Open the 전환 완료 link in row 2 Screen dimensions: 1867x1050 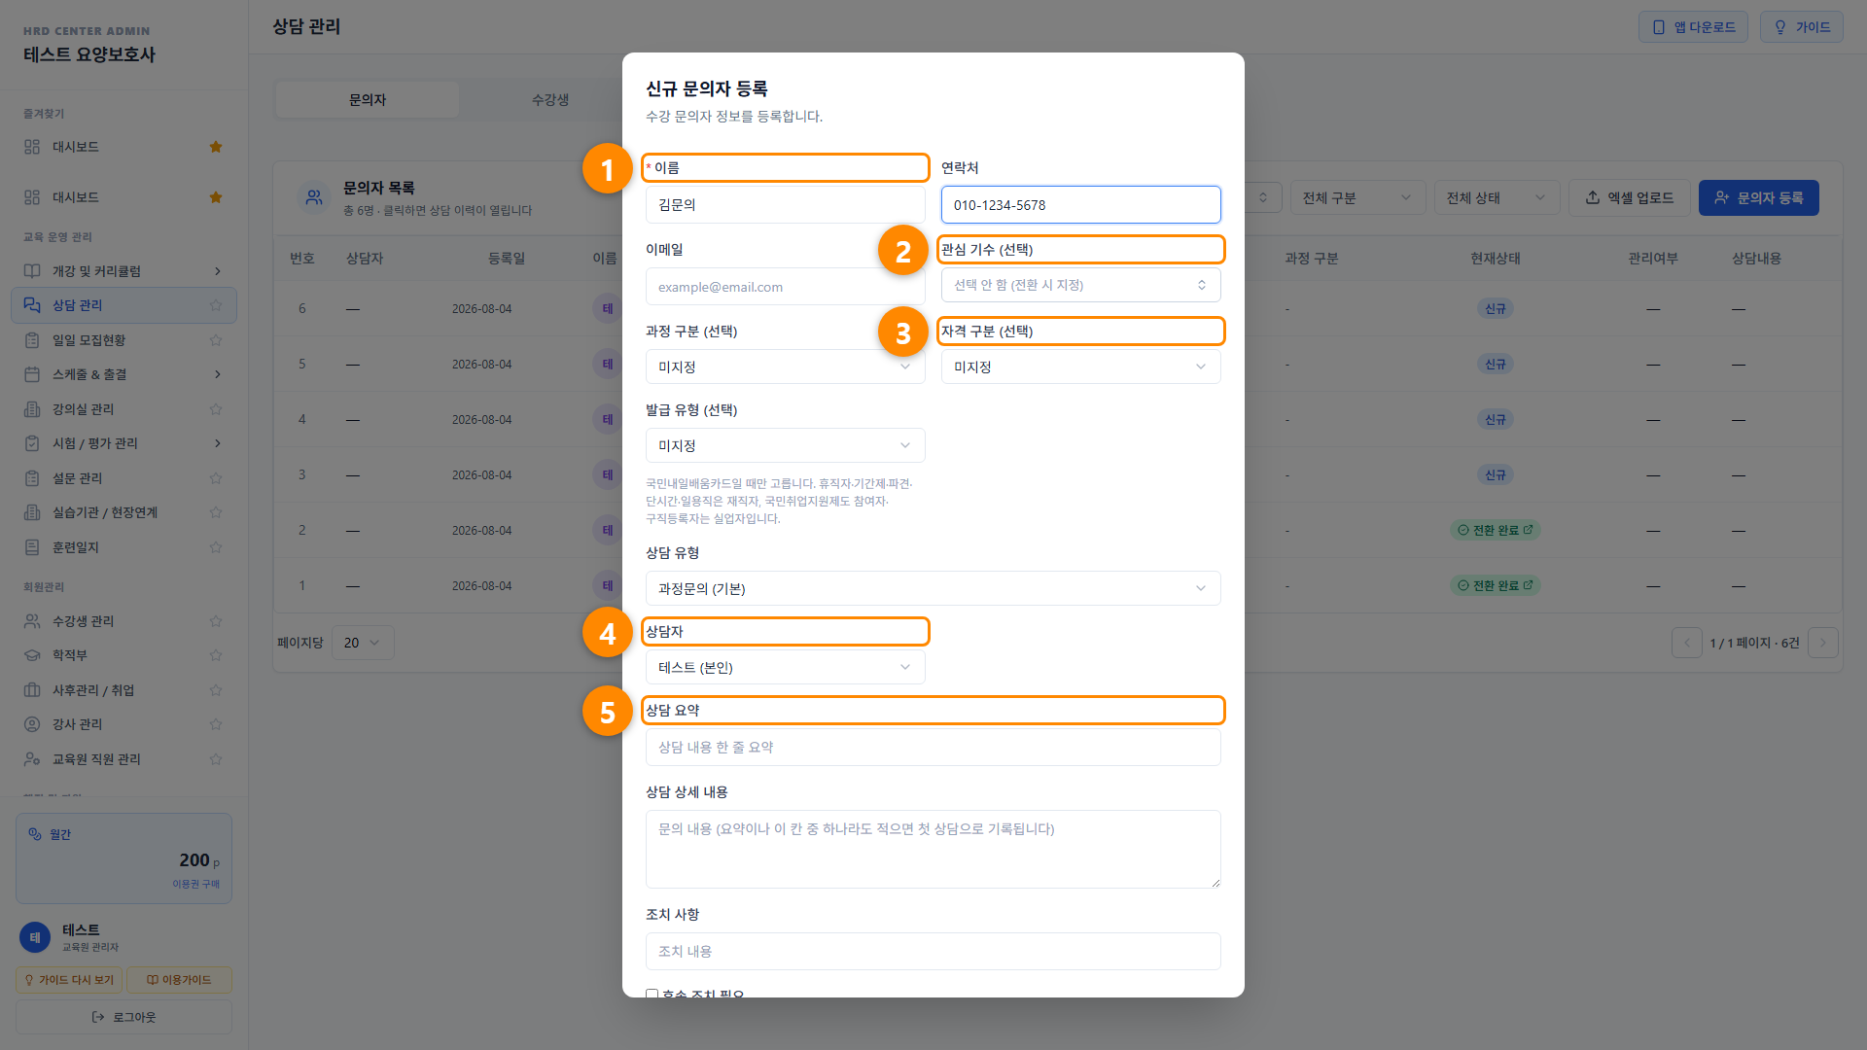(1496, 530)
